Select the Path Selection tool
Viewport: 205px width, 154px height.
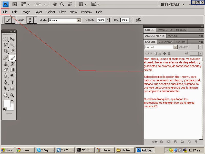[5, 88]
